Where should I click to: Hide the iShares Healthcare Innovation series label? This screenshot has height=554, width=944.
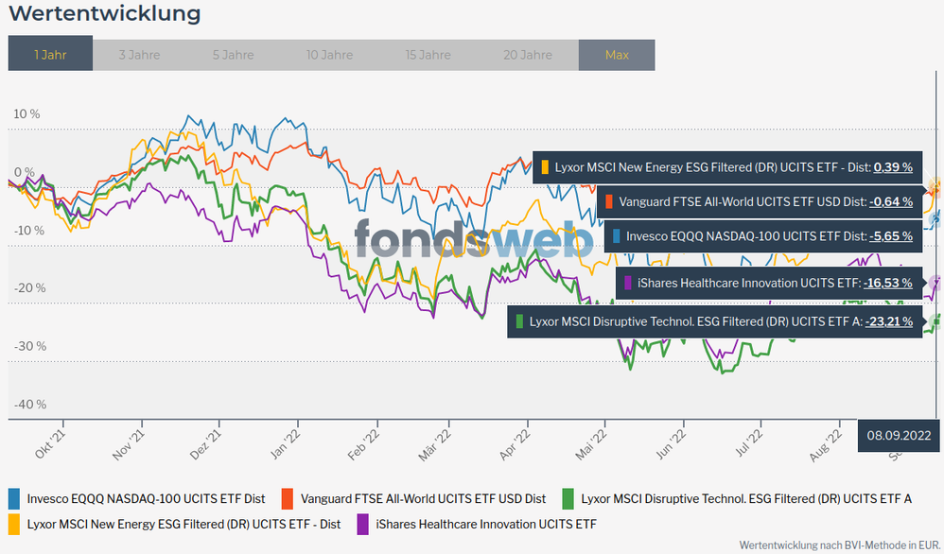pos(486,523)
